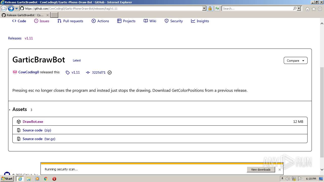Image resolution: width=324 pixels, height=182 pixels.
Task: Click CowCoding0's avatar icon
Action: [x=15, y=72]
